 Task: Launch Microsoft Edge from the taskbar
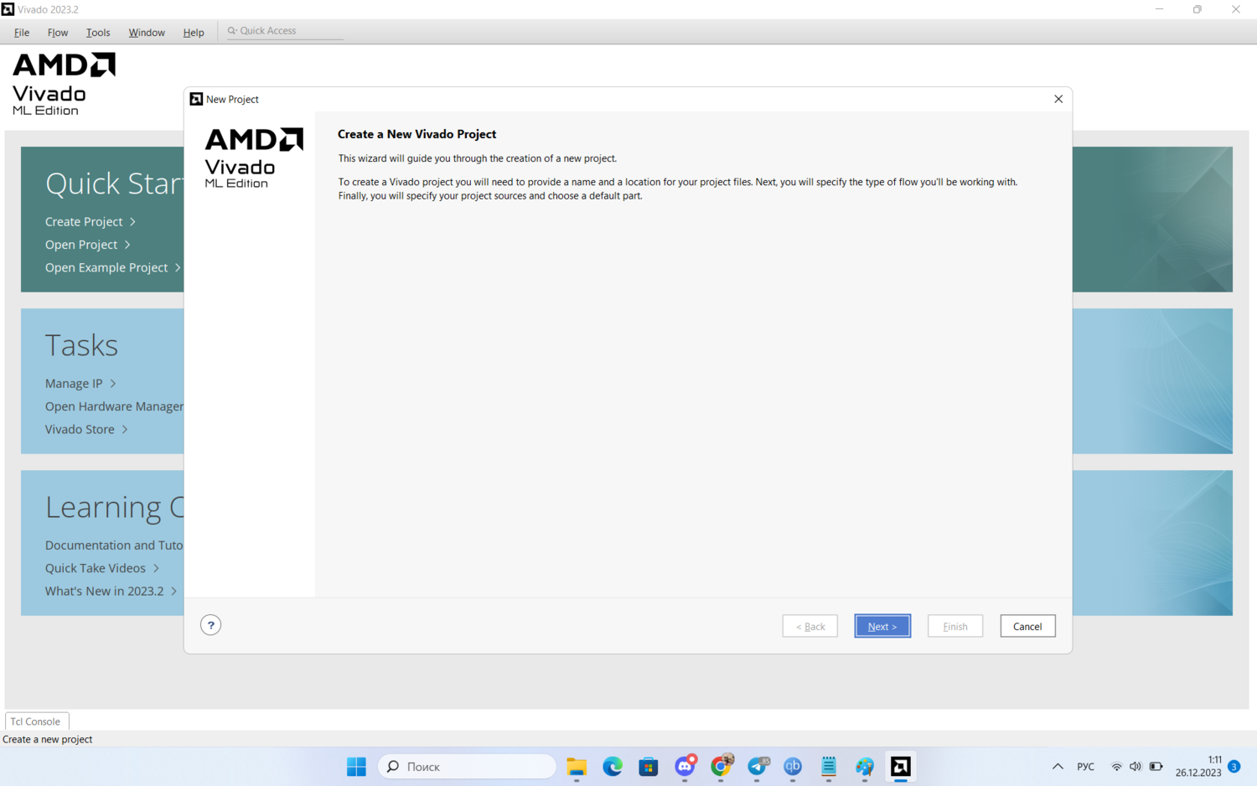click(613, 767)
